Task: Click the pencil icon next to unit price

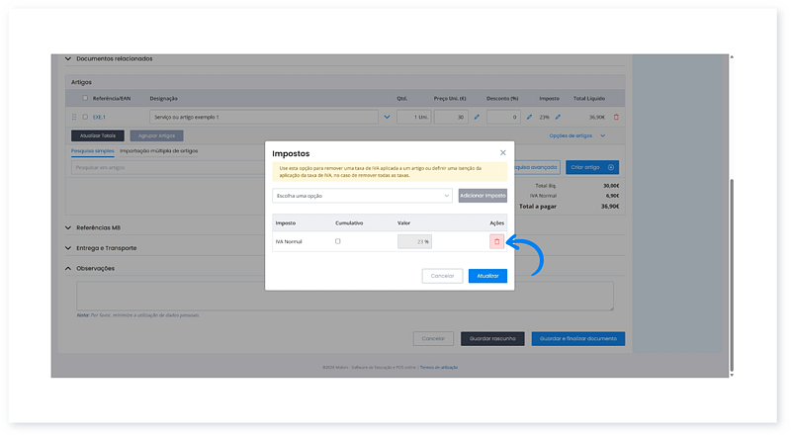Action: point(477,117)
